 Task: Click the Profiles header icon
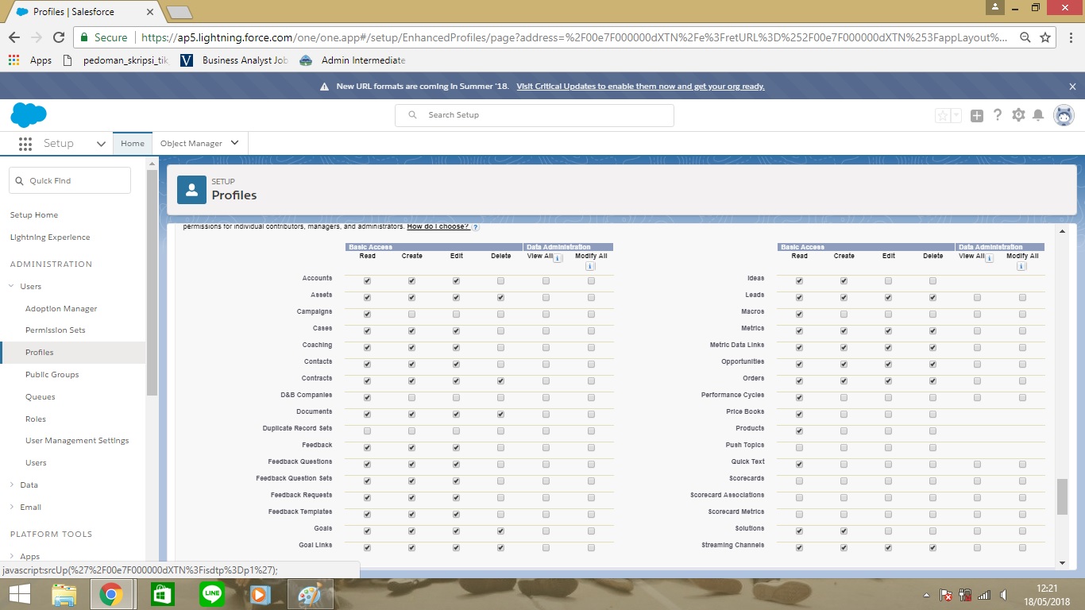(191, 190)
